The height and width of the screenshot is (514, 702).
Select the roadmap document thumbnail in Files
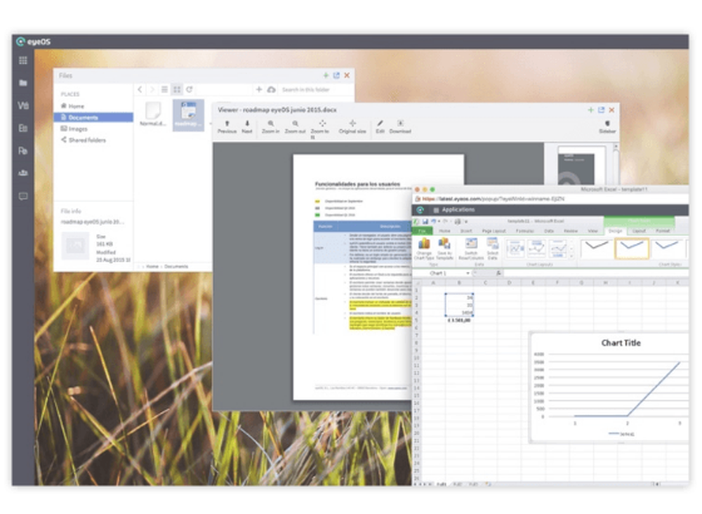188,115
